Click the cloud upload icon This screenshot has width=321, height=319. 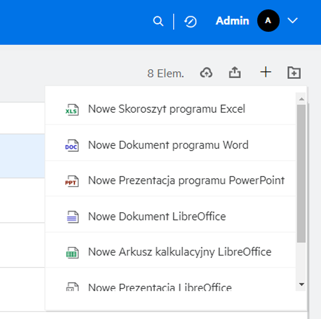(206, 73)
